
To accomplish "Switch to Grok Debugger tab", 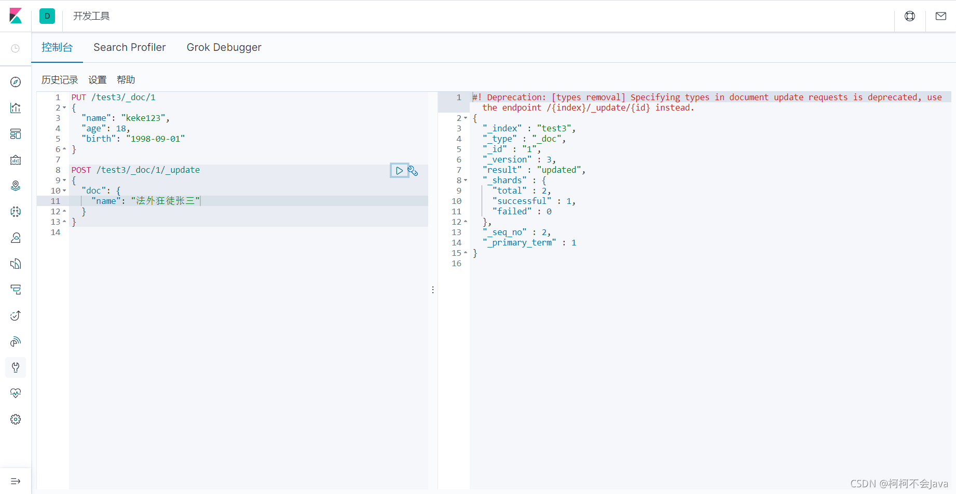I will tap(224, 47).
